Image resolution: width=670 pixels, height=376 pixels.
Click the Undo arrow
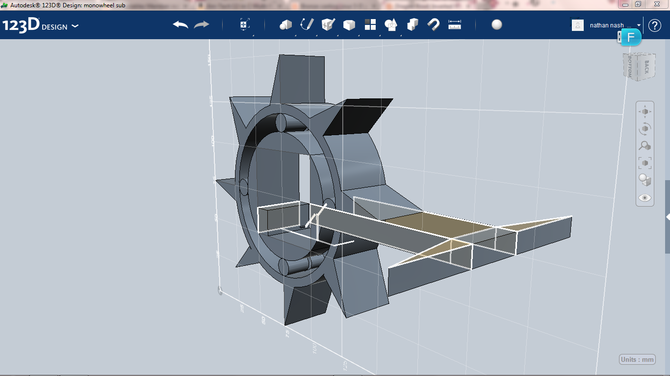[x=180, y=25]
